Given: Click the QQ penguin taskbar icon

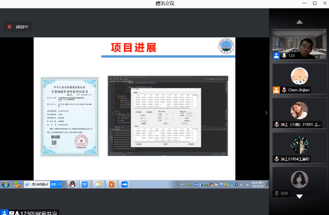Looking at the screenshot, I should (73, 185).
